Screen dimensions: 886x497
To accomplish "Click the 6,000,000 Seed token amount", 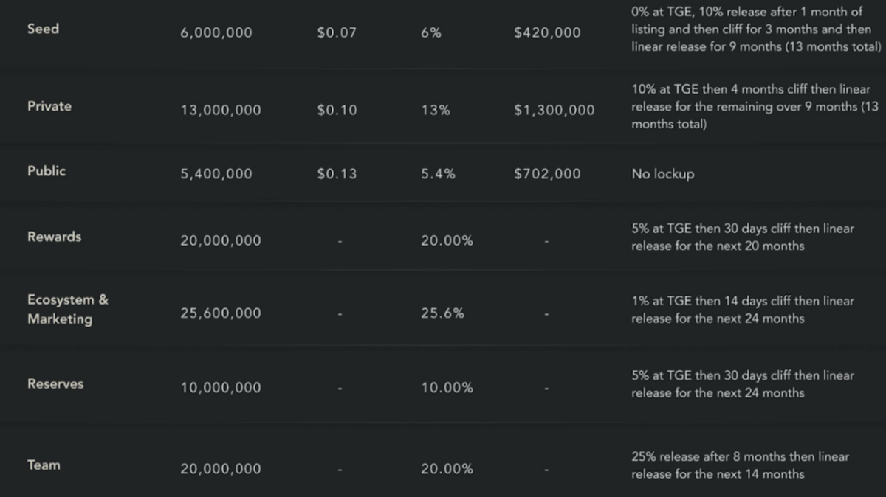I will tap(216, 33).
